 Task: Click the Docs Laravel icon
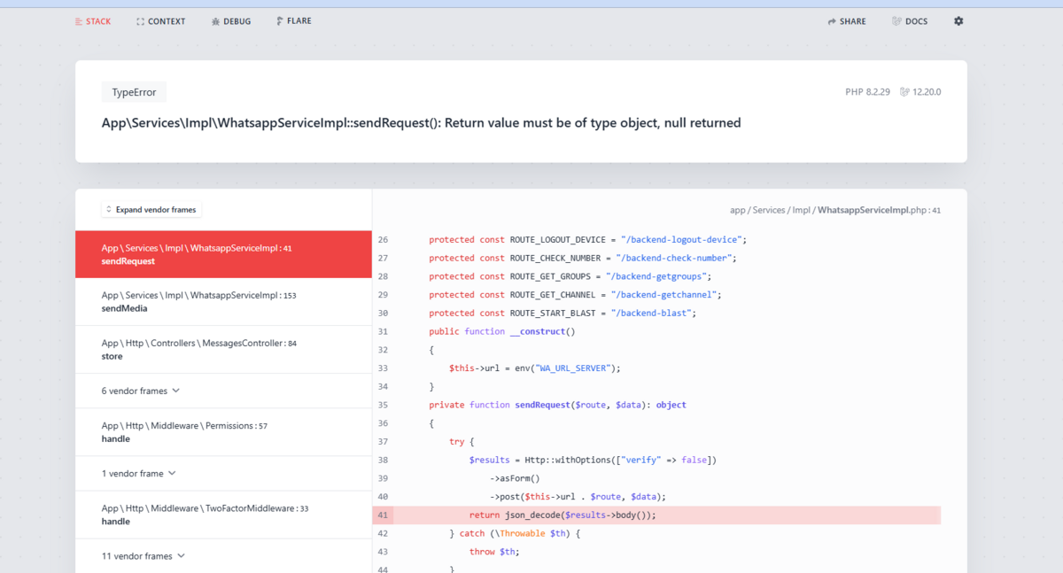896,21
